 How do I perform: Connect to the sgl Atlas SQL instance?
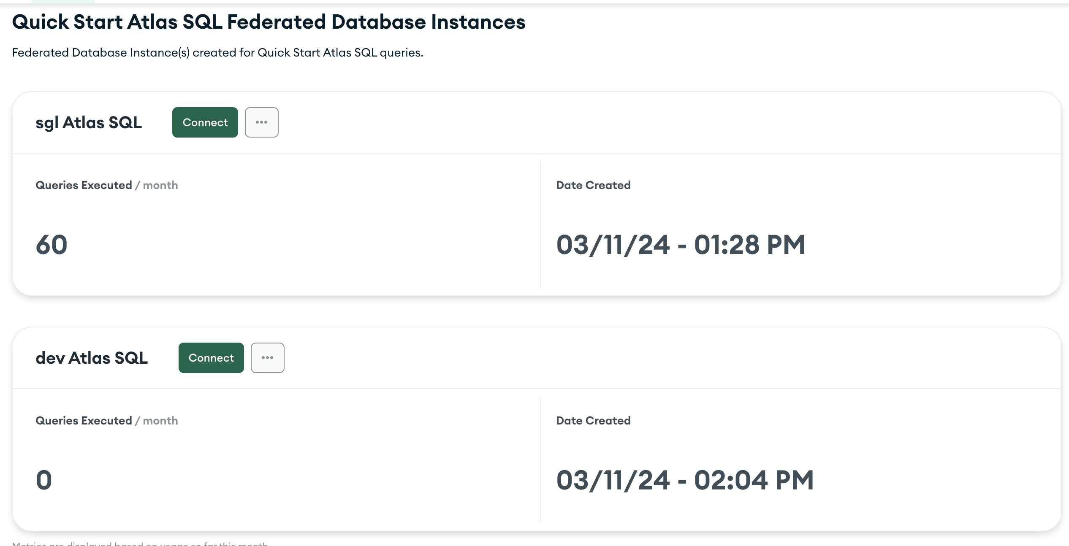tap(205, 122)
